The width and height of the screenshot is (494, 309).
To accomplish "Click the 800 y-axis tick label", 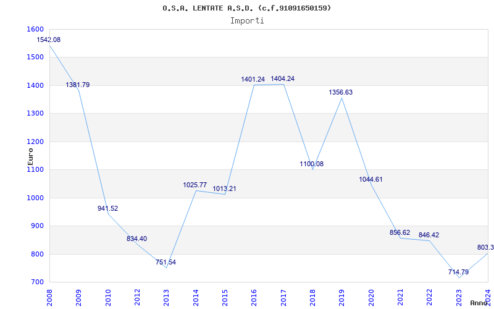I will pyautogui.click(x=38, y=254).
